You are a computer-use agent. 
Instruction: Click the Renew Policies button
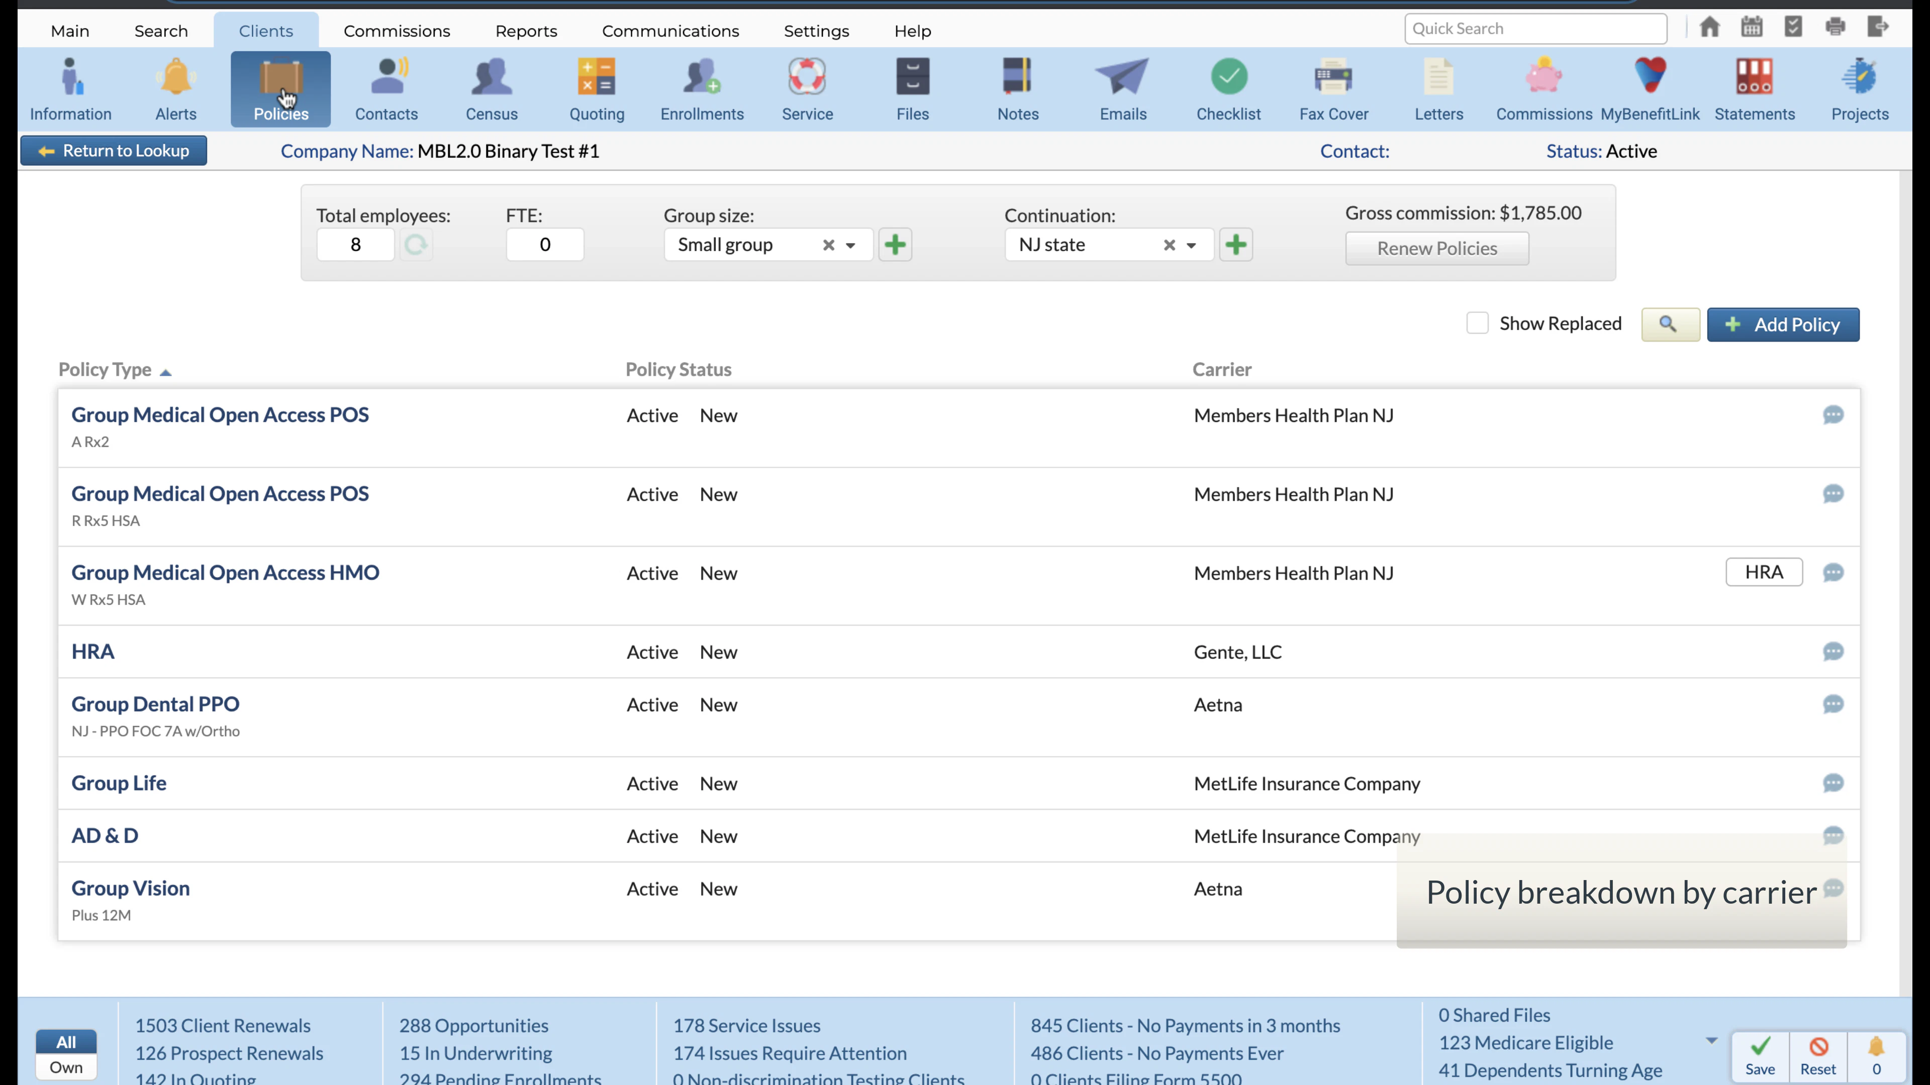(x=1436, y=248)
